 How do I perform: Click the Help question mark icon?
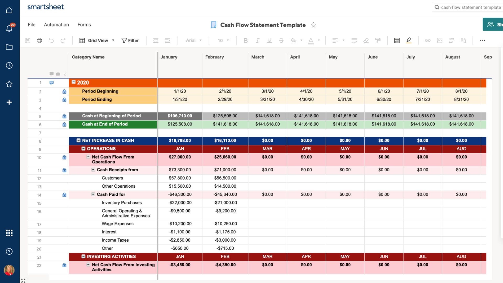9,252
